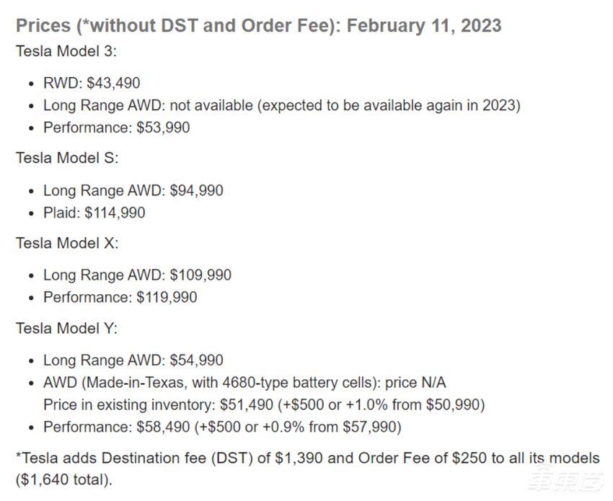Click the RWD $43,490 price line
613x501 pixels.
[x=92, y=84]
